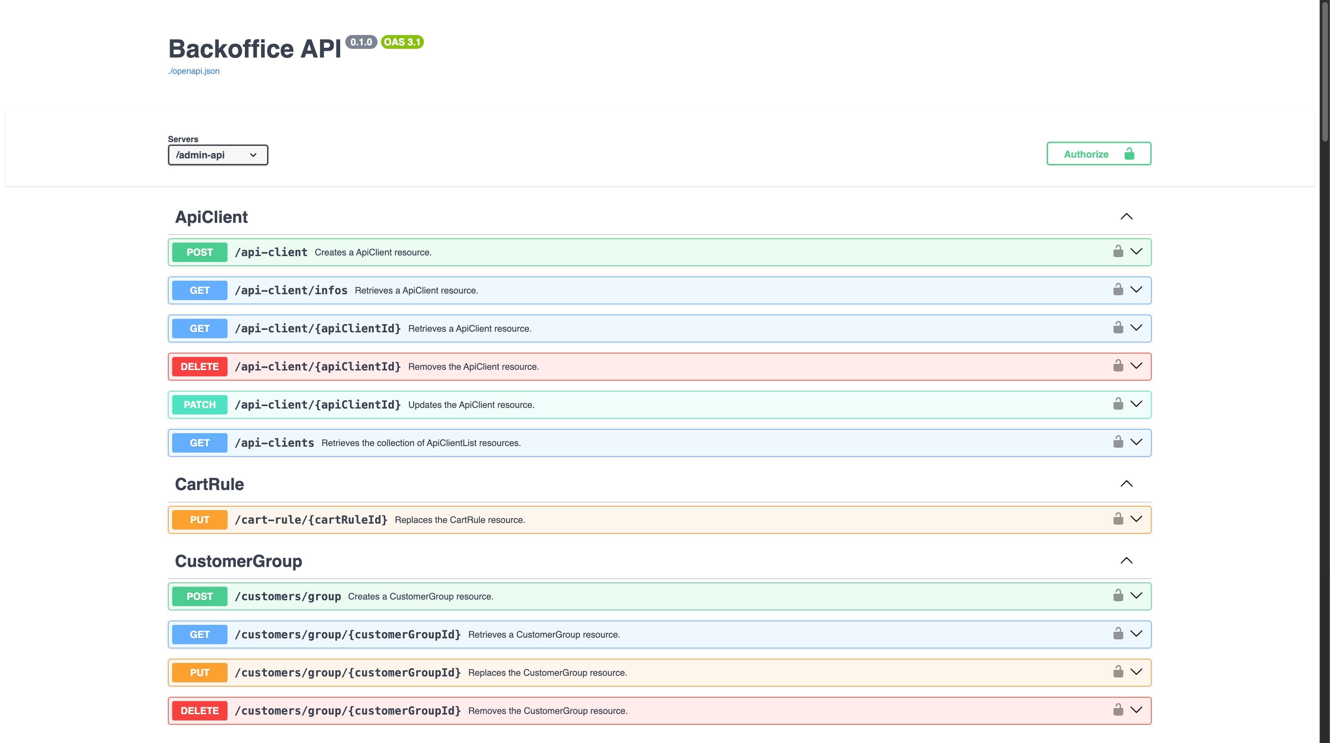Expand PUT /customers/group/{customerGroupId} chevron arrow
This screenshot has width=1330, height=743.
click(x=1136, y=672)
